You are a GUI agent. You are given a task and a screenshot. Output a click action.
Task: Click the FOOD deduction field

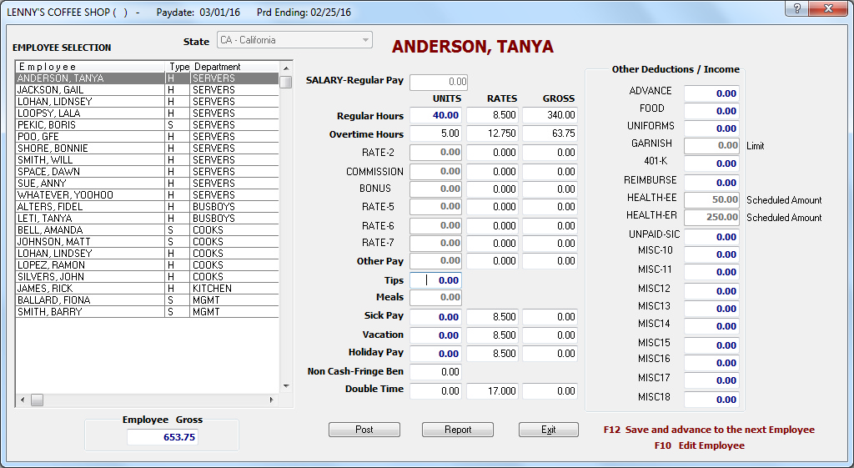click(x=712, y=111)
